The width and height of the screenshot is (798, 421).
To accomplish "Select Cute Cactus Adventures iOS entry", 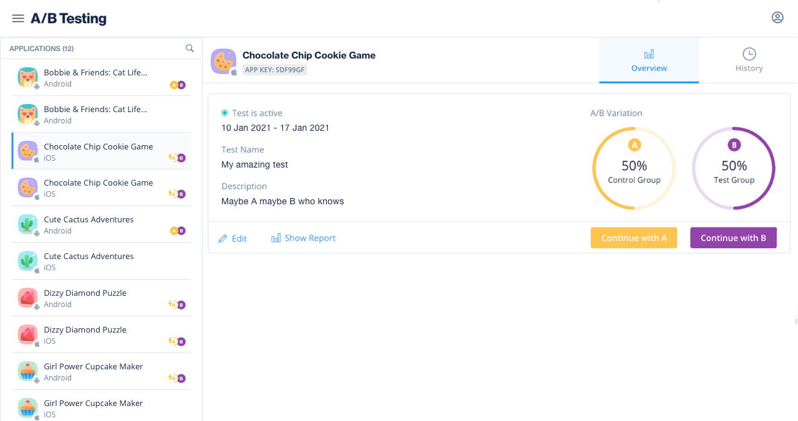I will point(101,262).
